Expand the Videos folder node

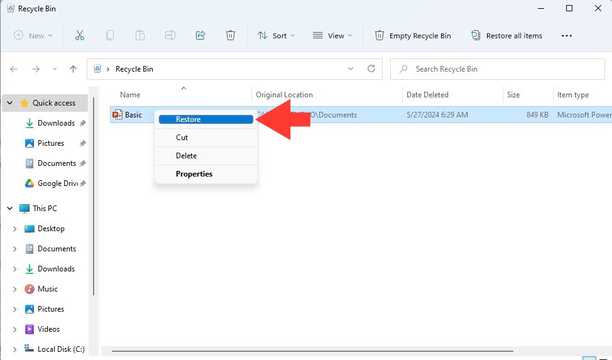click(15, 329)
